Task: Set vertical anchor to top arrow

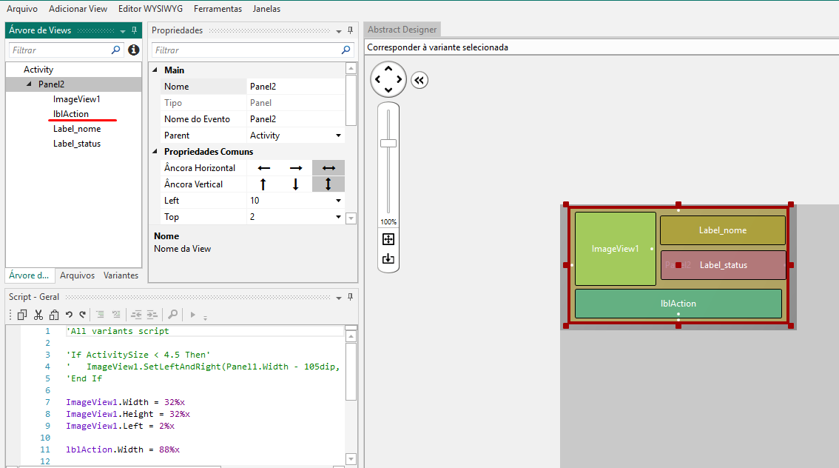Action: click(263, 184)
